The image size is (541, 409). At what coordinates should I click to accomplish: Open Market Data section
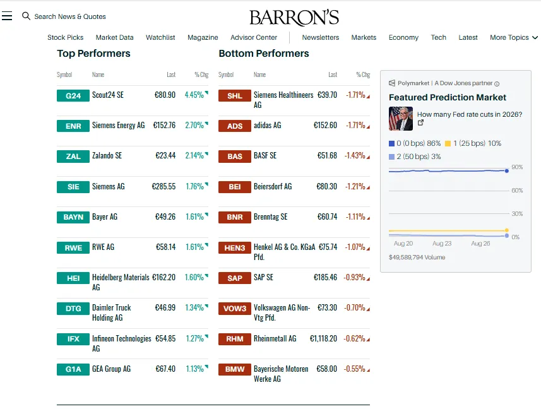(114, 37)
